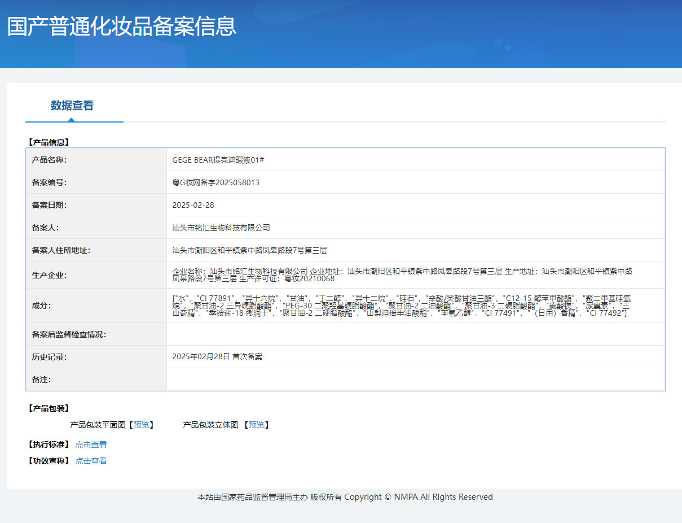
Task: Click the 产品名称 row label
Action: [49, 160]
